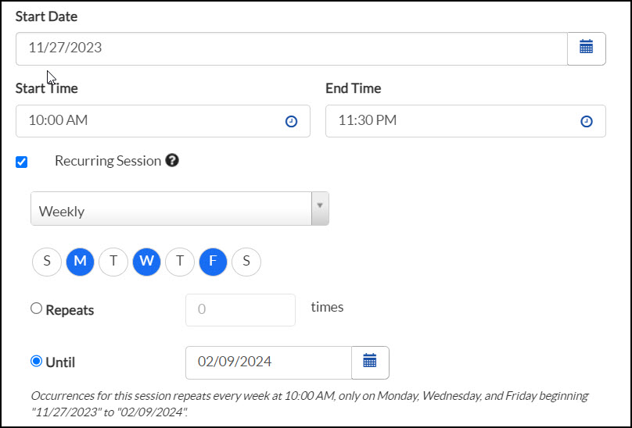Click the End Time clock icon
This screenshot has height=428, width=632.
coord(587,121)
